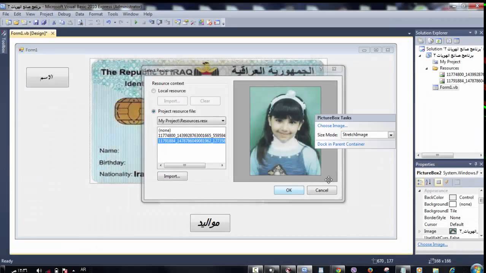Open the My Project\Resources.resx dropdown
Viewport: 486px width, 273px height.
click(191, 121)
